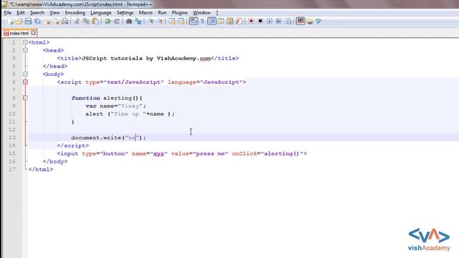459x258 pixels.
Task: Open the Macro menu
Action: pyautogui.click(x=146, y=13)
